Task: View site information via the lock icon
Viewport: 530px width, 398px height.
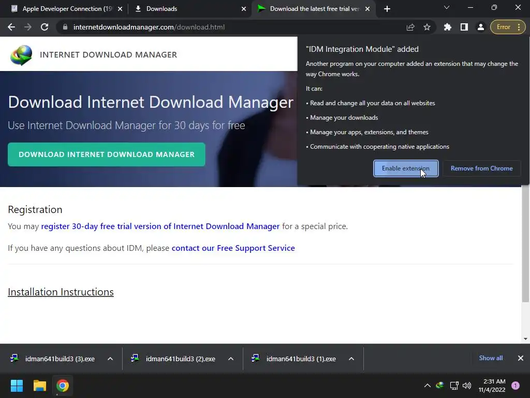Action: coord(65,27)
